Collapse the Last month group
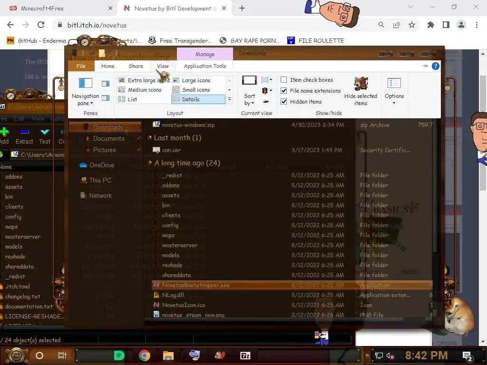 [150, 137]
